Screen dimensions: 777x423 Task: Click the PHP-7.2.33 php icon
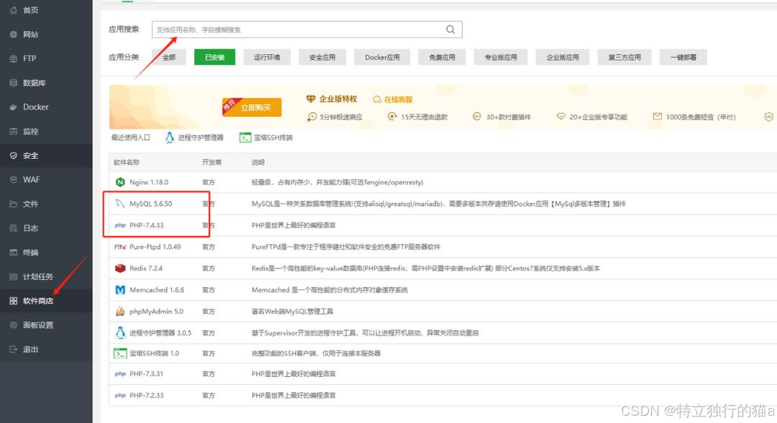click(120, 396)
